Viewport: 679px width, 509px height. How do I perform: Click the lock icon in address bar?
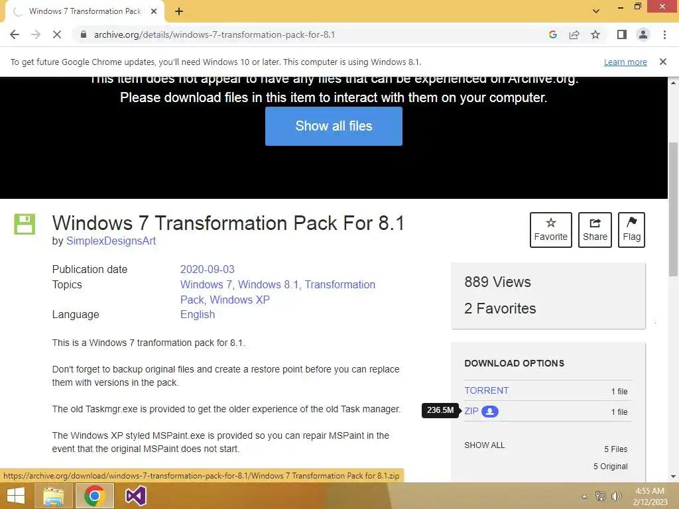84,34
